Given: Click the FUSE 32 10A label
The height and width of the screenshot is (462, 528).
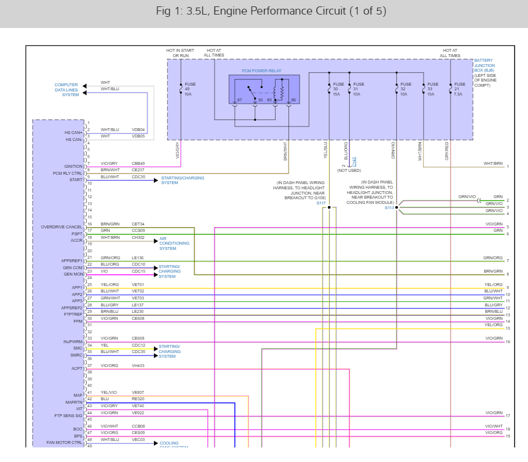Looking at the screenshot, I should pos(406,89).
